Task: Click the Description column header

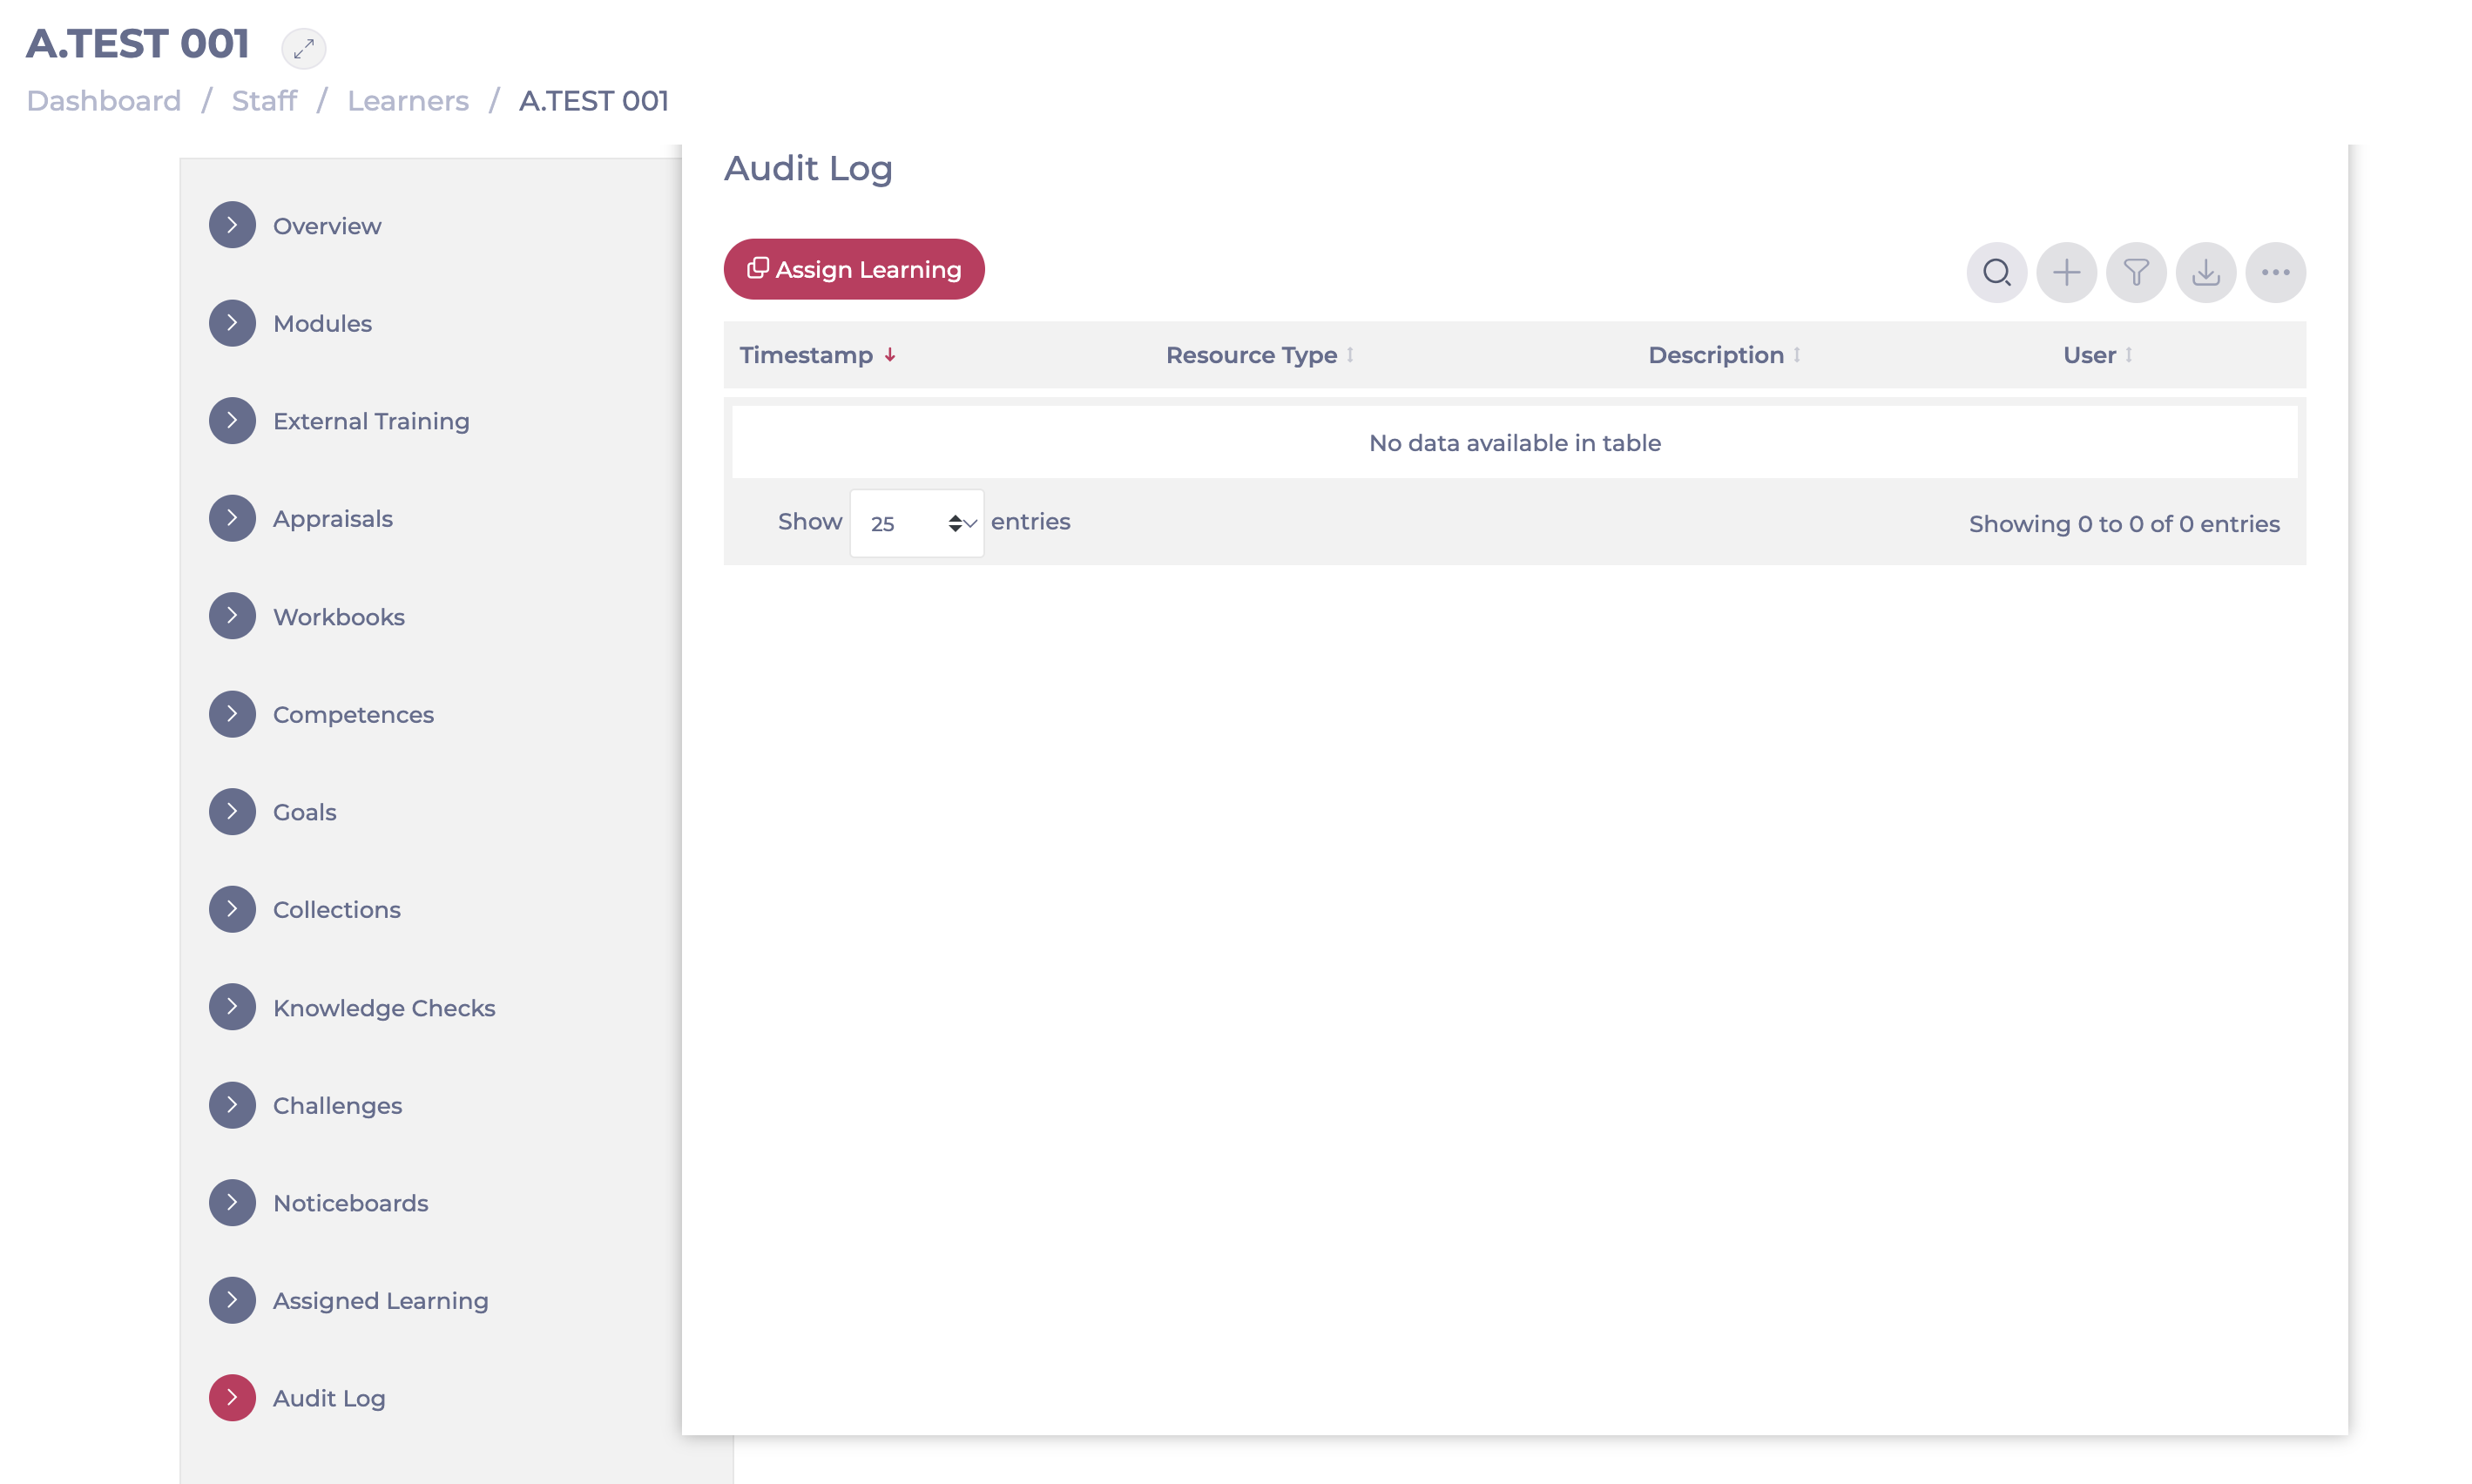Action: tap(1716, 355)
